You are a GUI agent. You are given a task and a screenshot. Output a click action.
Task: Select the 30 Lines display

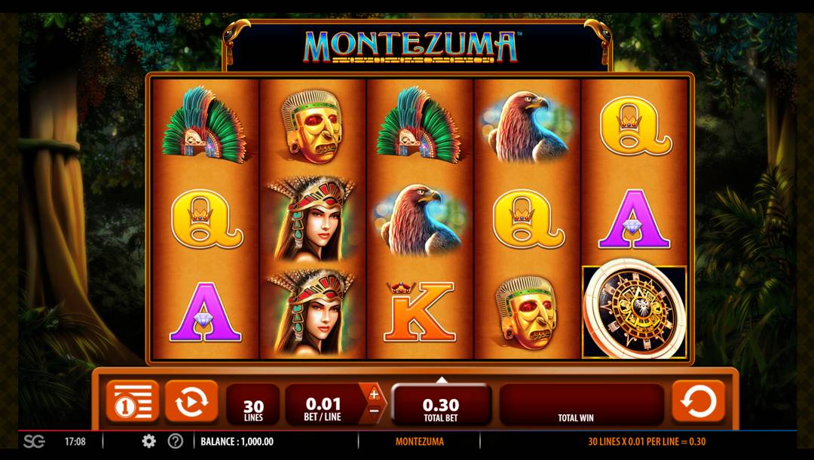click(x=253, y=404)
